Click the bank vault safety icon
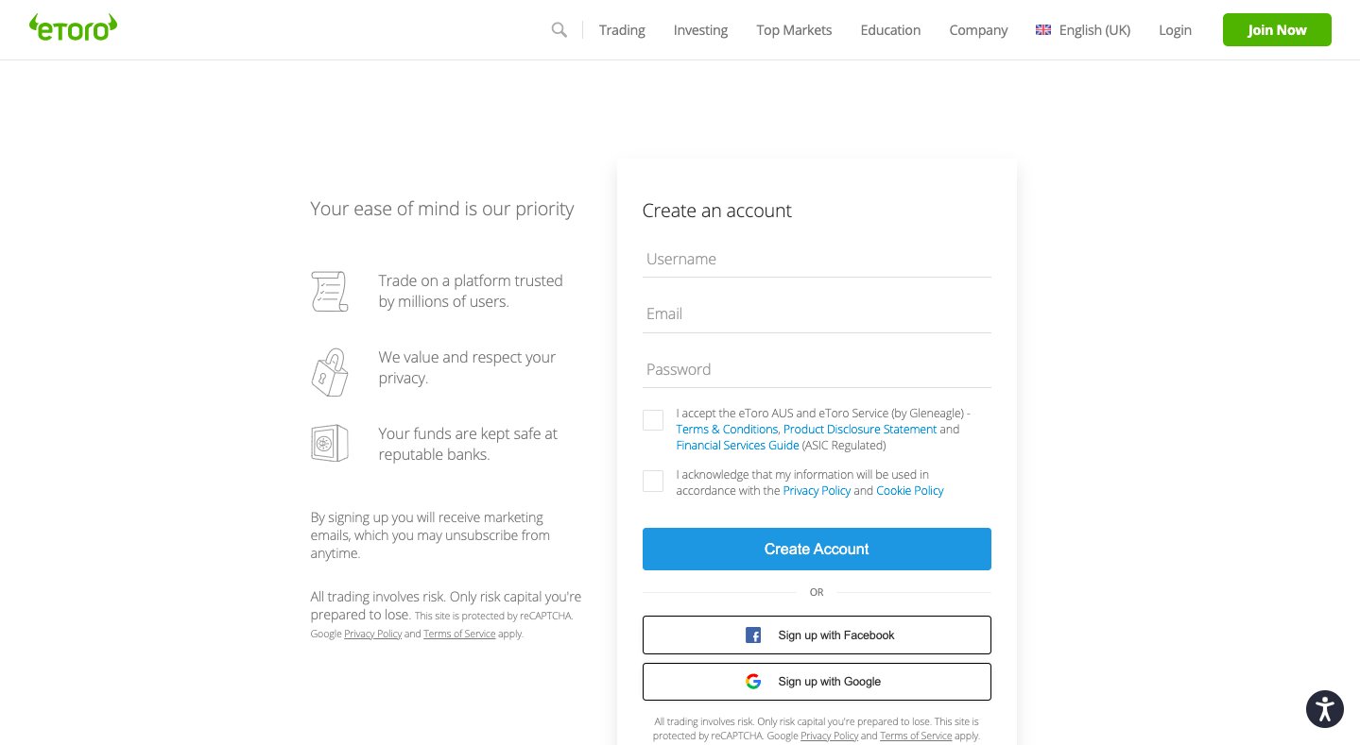1360x745 pixels. click(329, 442)
